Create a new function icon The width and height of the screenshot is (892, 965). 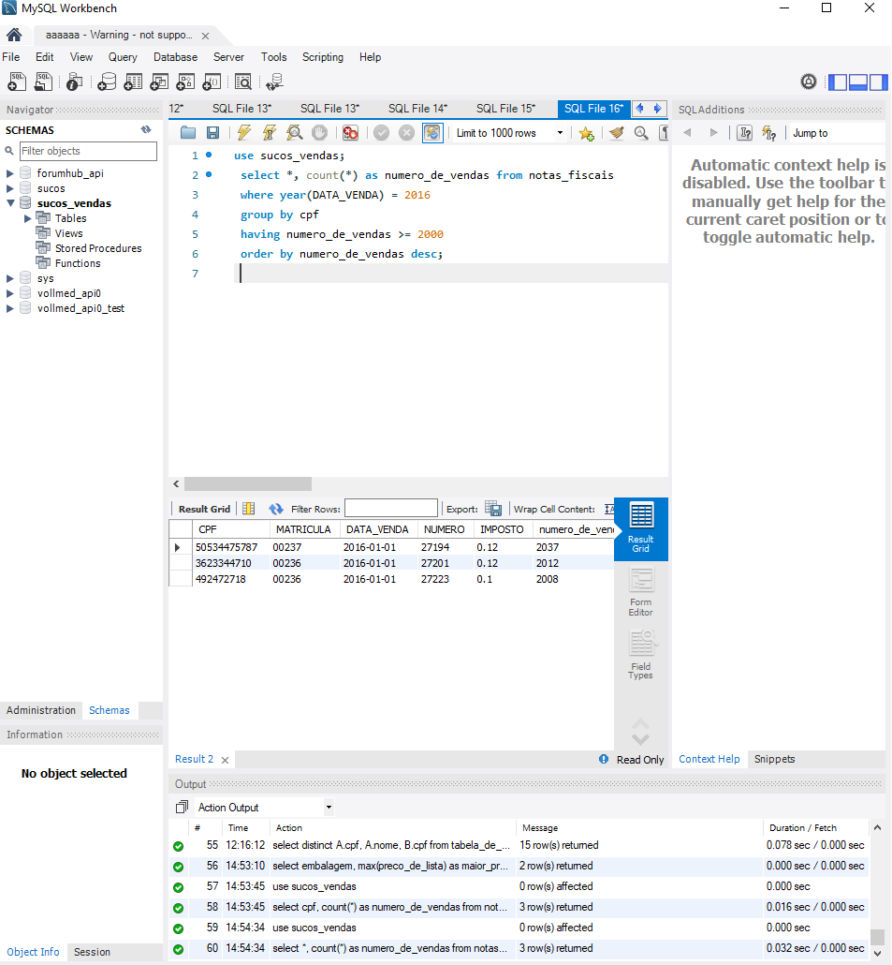coord(212,82)
